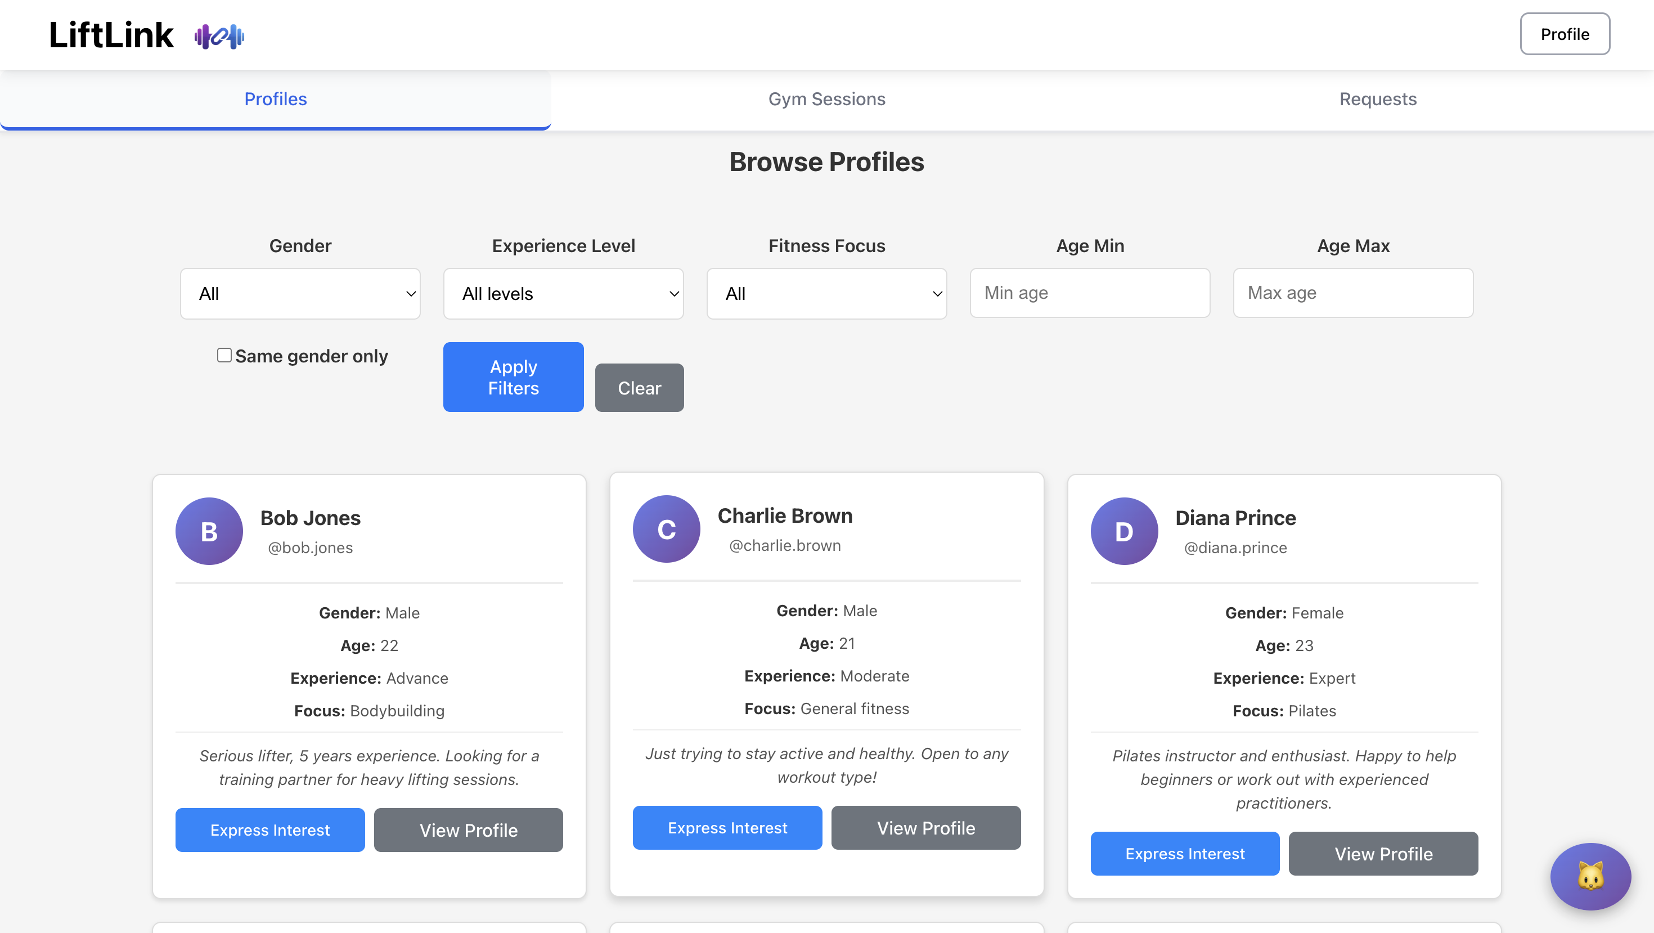Viewport: 1654px width, 933px height.
Task: Go to the Requests tab
Action: coord(1377,99)
